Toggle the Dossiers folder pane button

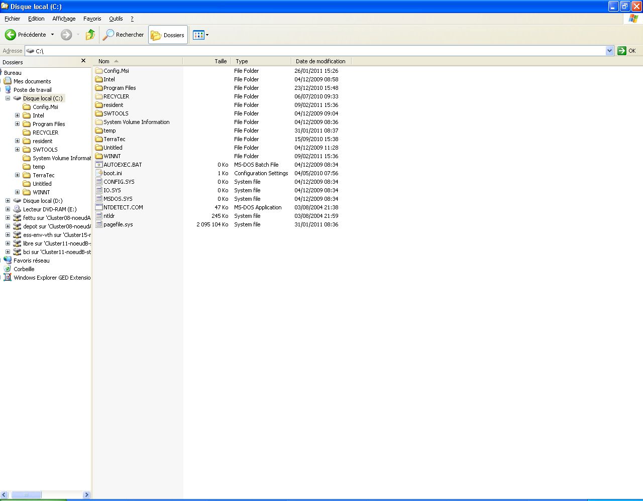coord(168,35)
